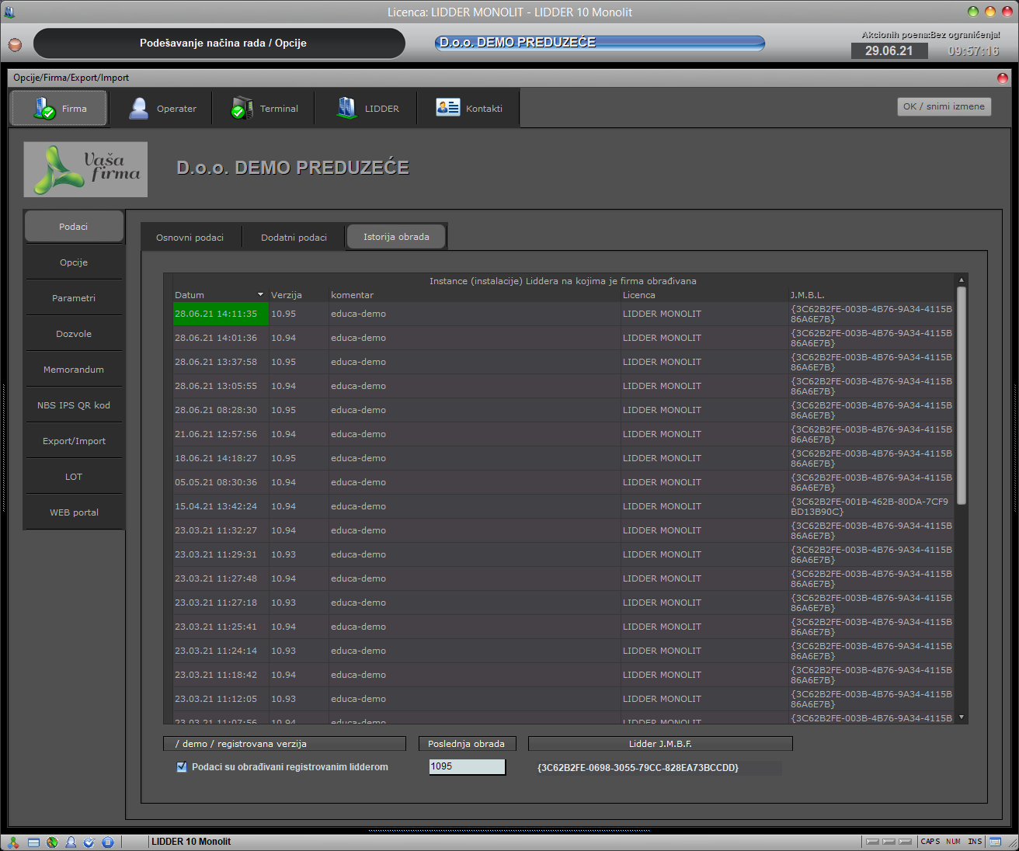Switch to the Dodatni podaci tab

pos(294,238)
